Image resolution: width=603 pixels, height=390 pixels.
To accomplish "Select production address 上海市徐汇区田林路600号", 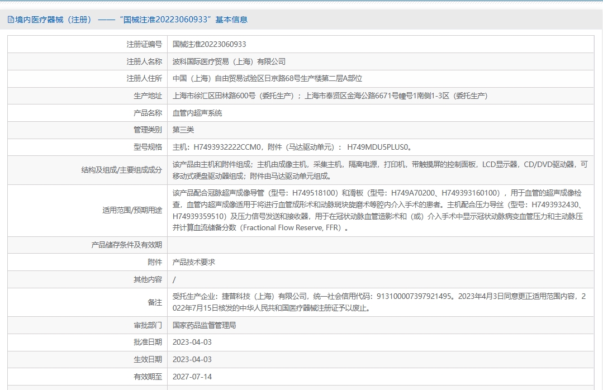I will click(x=214, y=96).
